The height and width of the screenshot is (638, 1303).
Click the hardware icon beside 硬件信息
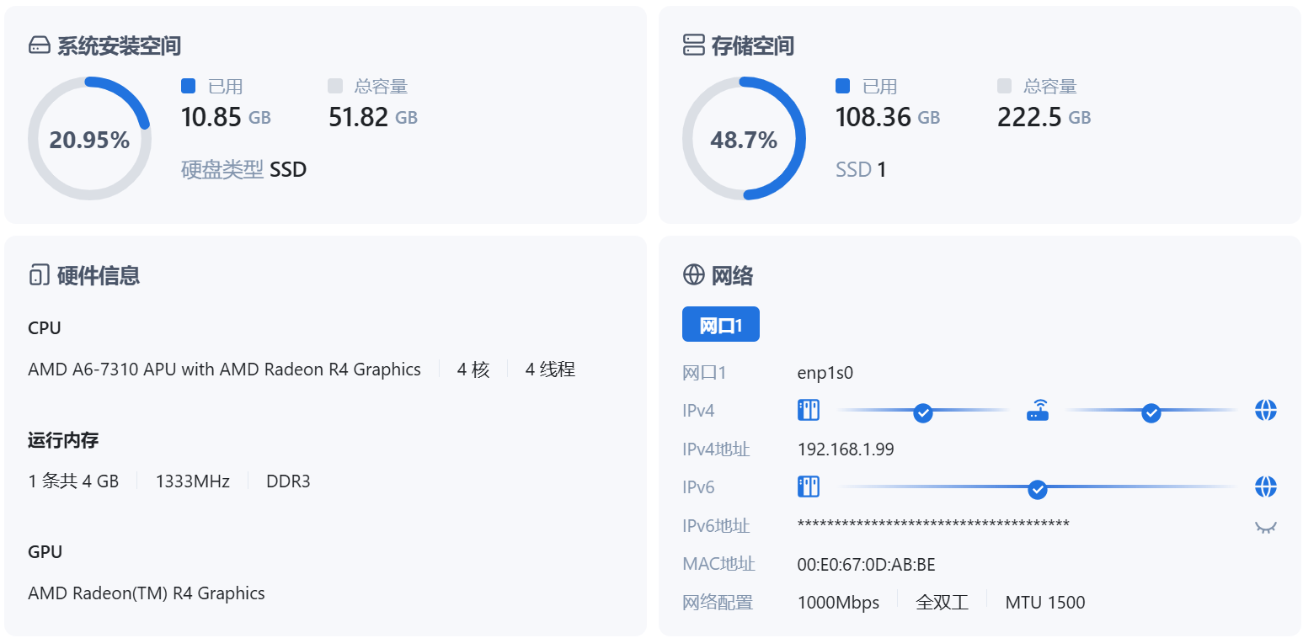tap(40, 275)
